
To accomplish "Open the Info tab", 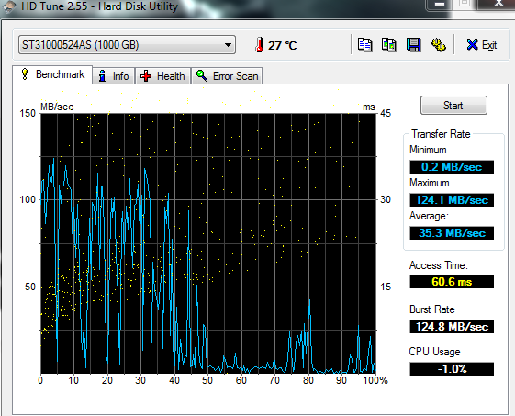I will click(114, 76).
